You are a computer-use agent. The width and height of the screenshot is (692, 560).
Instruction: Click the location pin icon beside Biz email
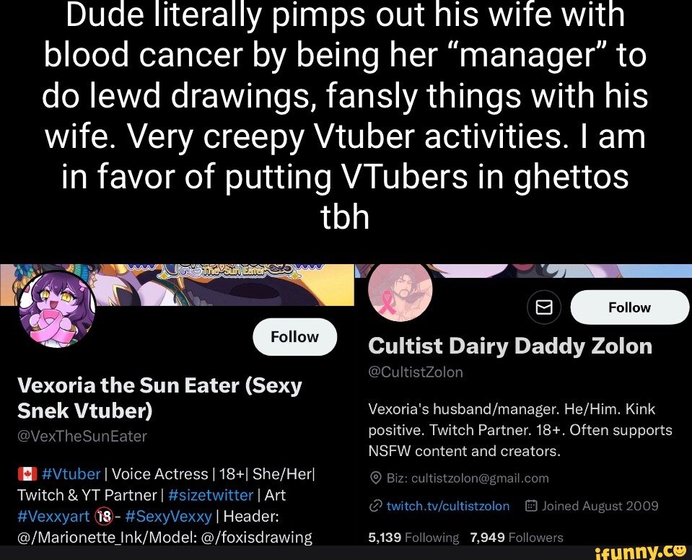(x=375, y=478)
